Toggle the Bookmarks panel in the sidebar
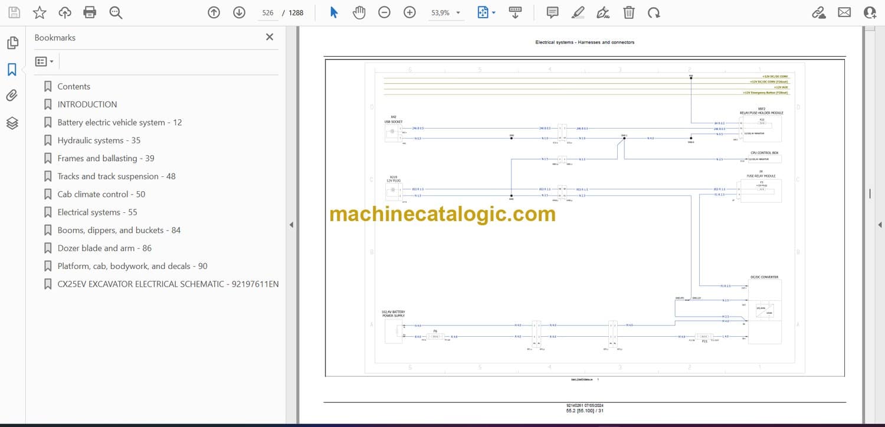 point(12,70)
